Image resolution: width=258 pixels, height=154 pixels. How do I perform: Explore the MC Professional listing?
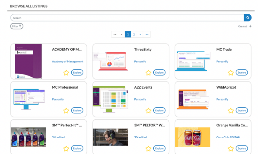point(77,111)
